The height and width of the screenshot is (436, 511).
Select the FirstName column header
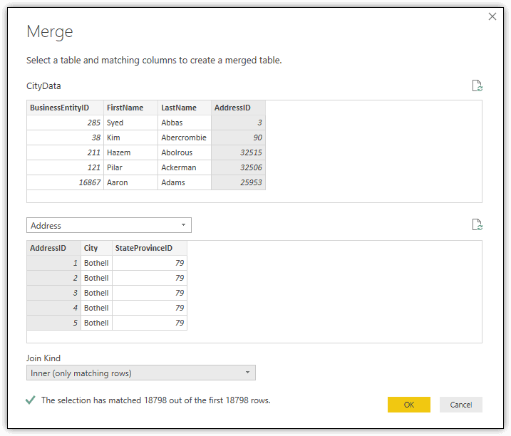click(130, 108)
